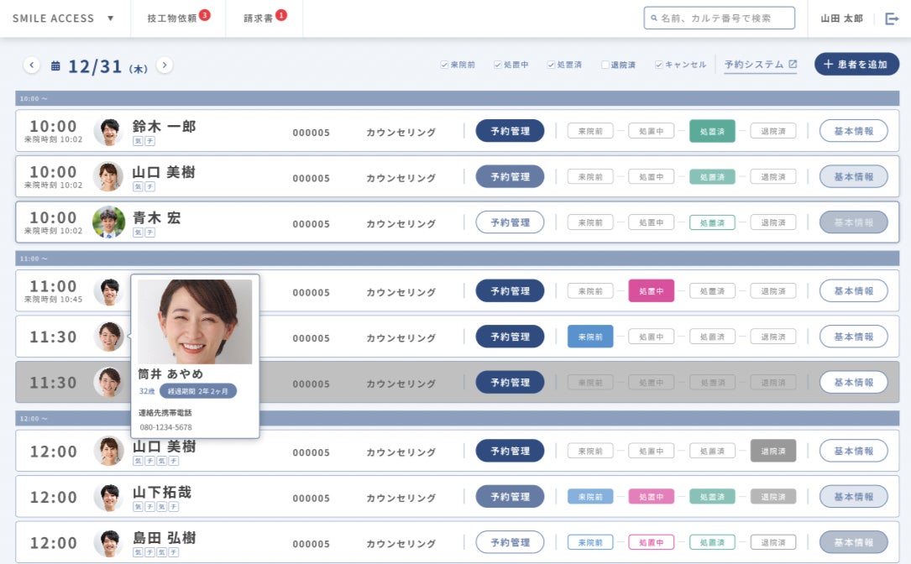
Task: Go to the next day with the right chevron
Action: 165,65
